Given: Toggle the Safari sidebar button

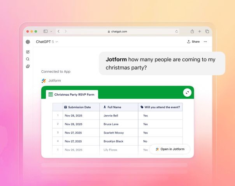Looking at the screenshot, I should tap(46, 31).
